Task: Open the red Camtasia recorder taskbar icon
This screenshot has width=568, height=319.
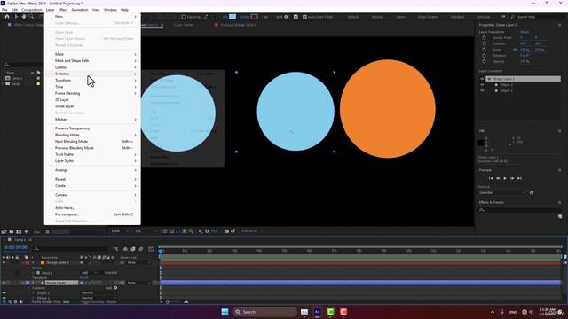Action: click(x=343, y=312)
